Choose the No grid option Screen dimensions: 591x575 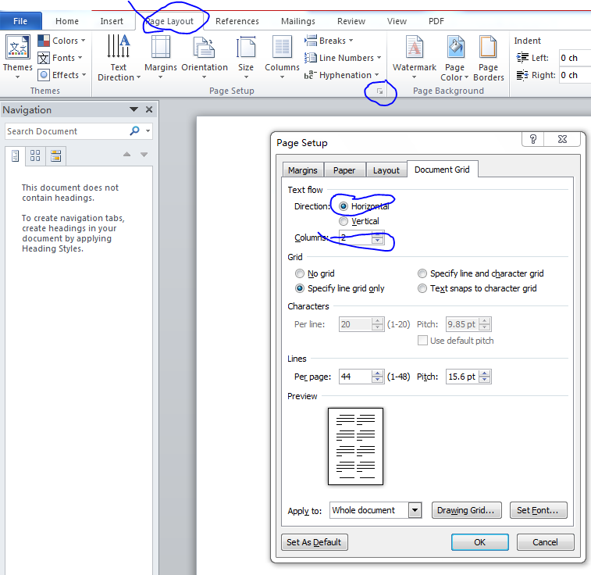[x=315, y=273]
